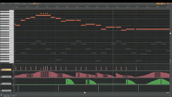Screen dimensions: 172x97
Task: Click the upper vertical zoom icon at right edge
Action: pyautogui.click(x=170, y=60)
